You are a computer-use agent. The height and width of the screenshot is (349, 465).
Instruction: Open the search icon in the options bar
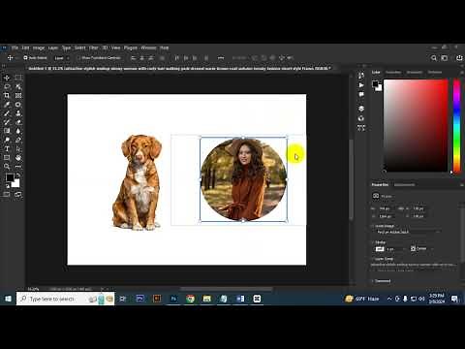pyautogui.click(x=434, y=58)
